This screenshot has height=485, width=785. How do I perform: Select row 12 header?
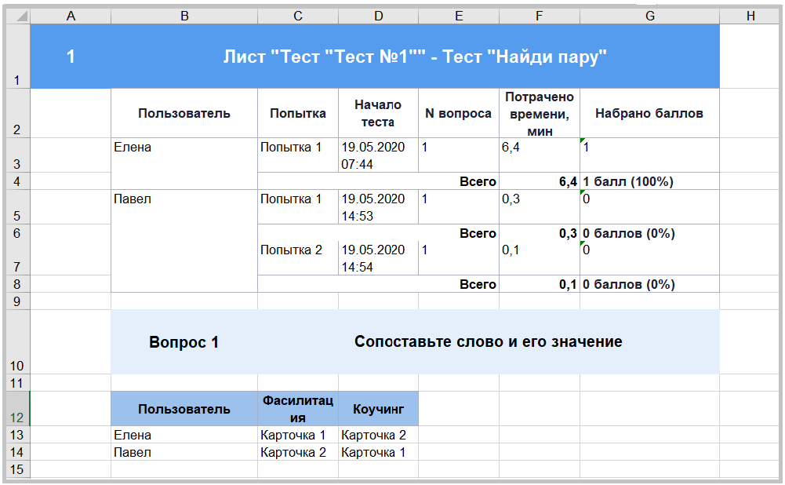tap(17, 408)
